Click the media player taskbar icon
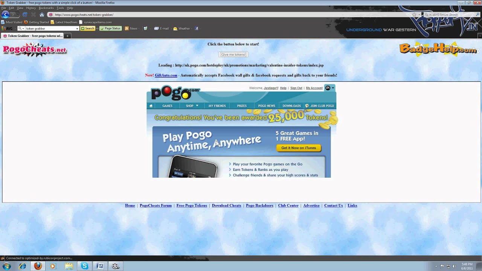 [53, 266]
